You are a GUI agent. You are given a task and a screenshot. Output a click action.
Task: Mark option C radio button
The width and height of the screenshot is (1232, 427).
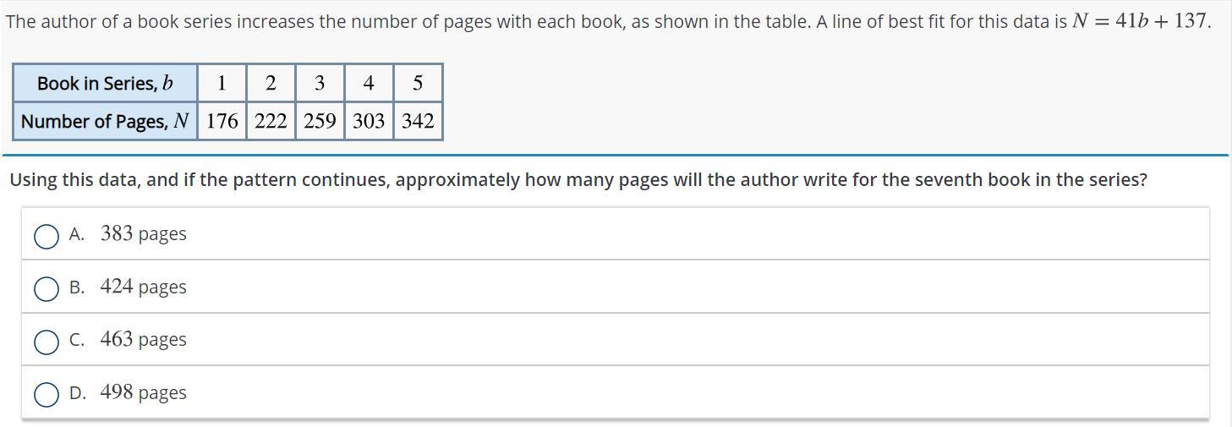coord(47,342)
